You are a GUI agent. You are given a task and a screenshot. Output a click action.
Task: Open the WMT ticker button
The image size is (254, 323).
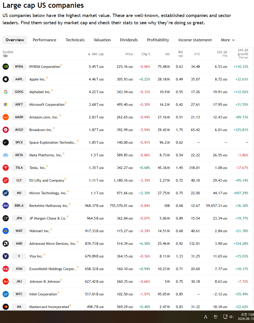pyautogui.click(x=19, y=231)
